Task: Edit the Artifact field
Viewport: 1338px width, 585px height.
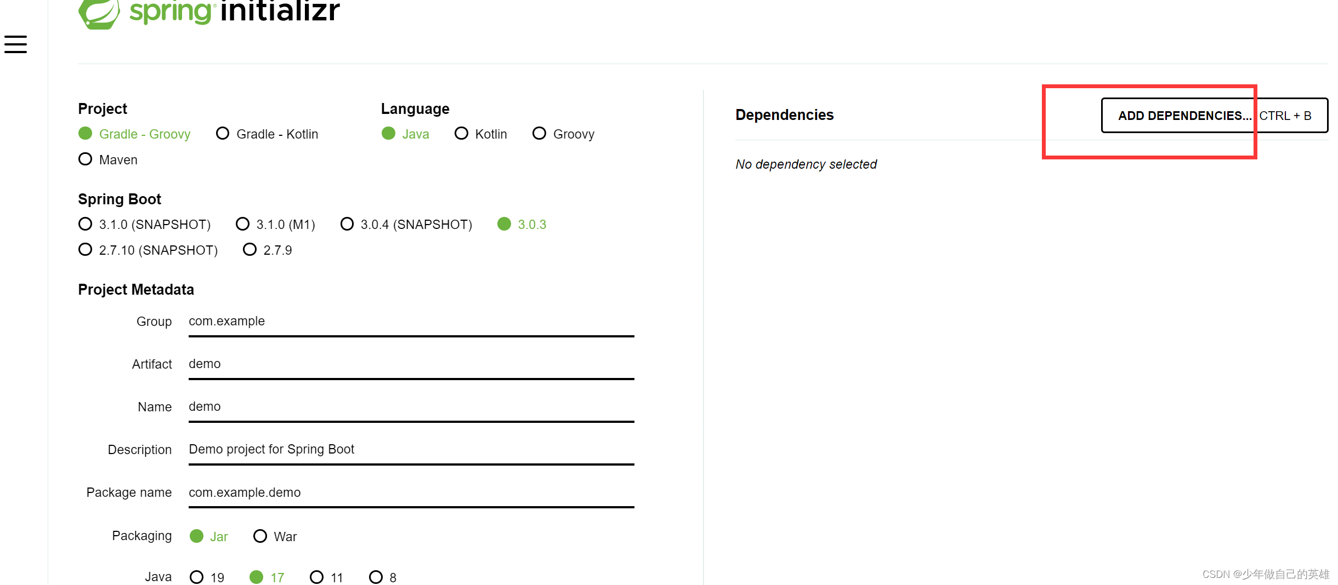Action: click(x=411, y=365)
